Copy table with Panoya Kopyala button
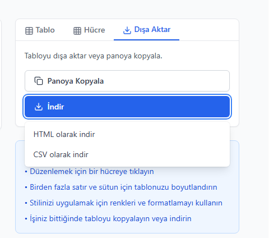The image size is (269, 238). pyautogui.click(x=127, y=81)
